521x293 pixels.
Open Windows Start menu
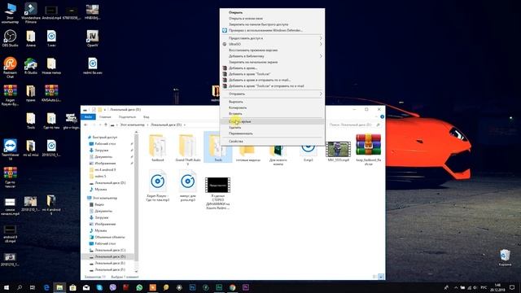7,287
